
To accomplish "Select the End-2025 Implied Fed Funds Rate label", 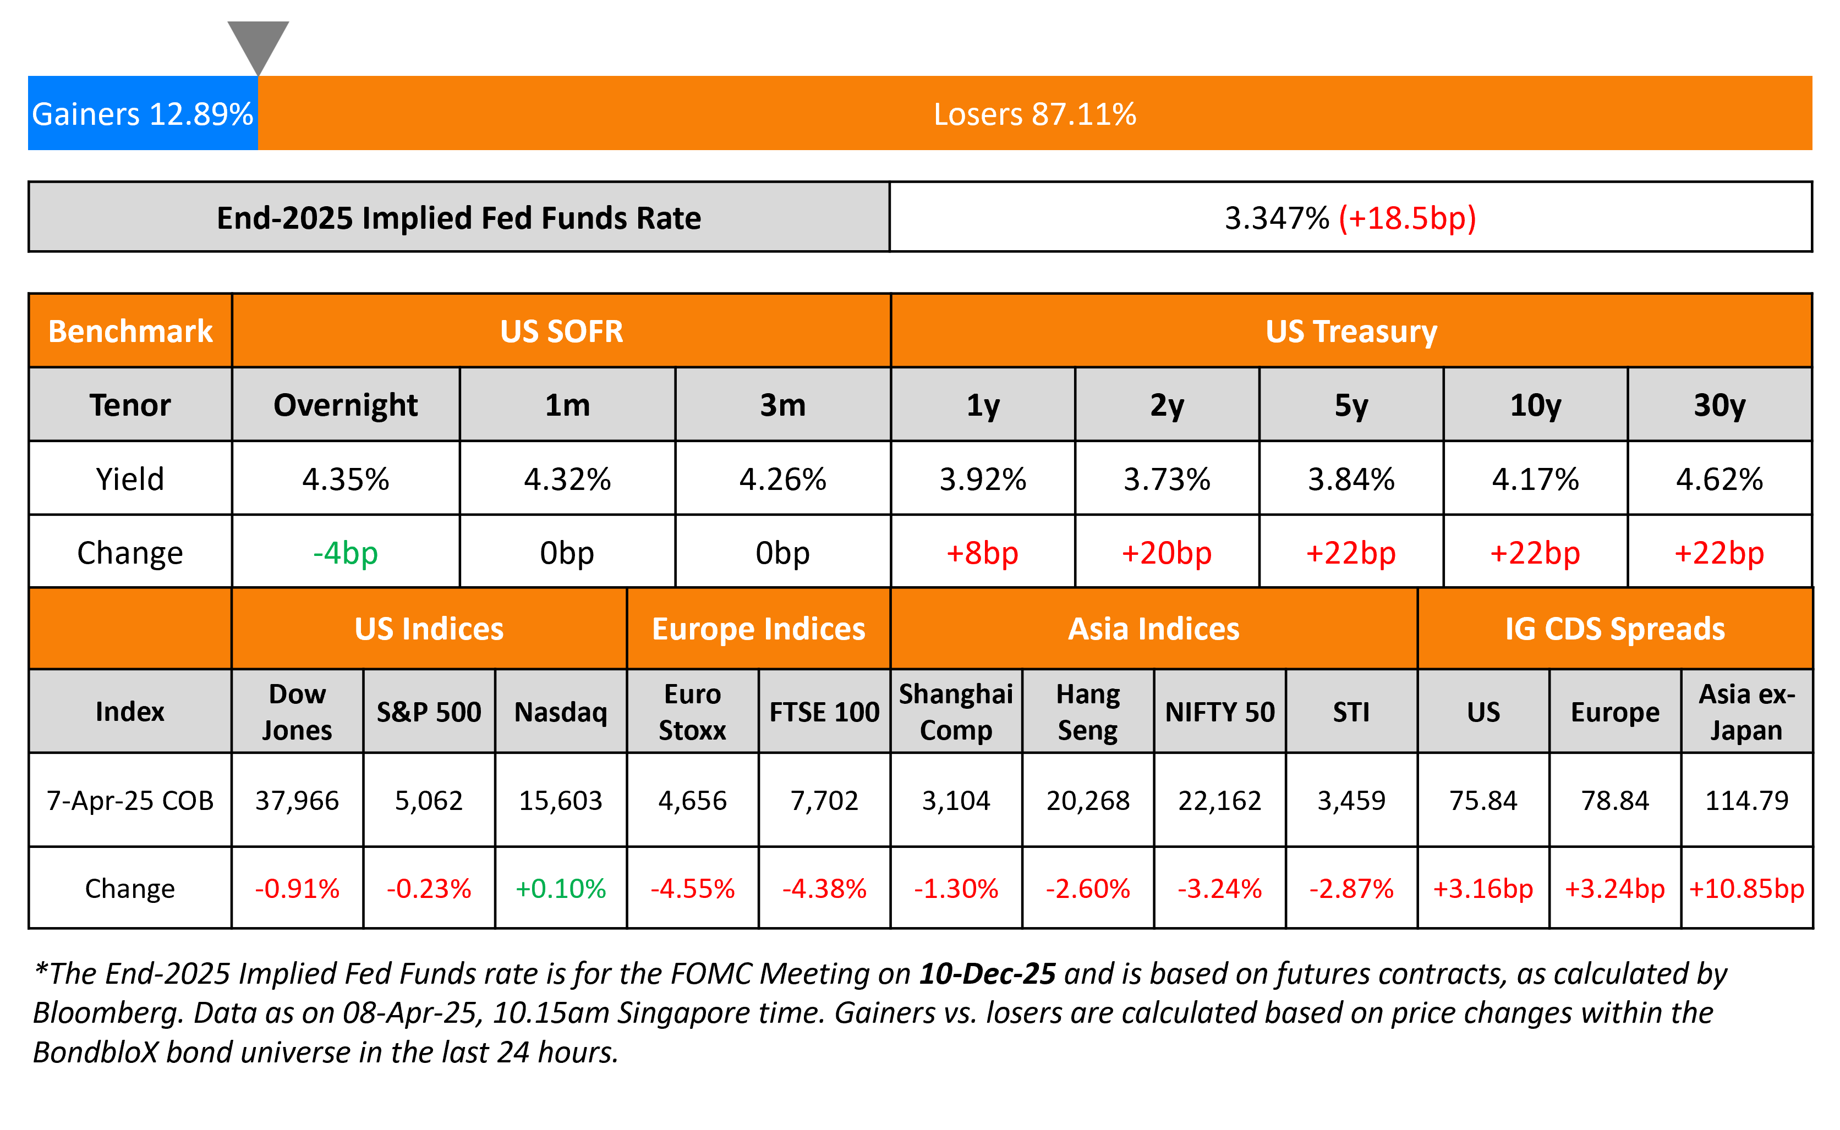I will [458, 218].
